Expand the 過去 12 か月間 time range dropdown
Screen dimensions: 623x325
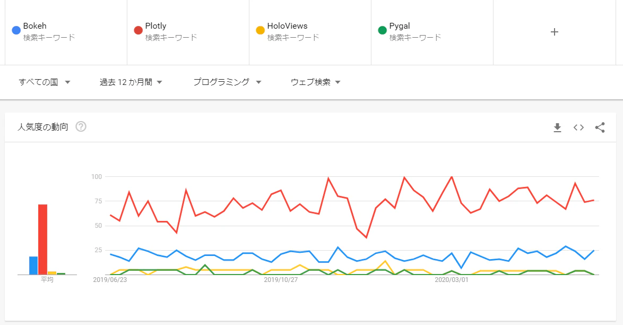point(131,82)
